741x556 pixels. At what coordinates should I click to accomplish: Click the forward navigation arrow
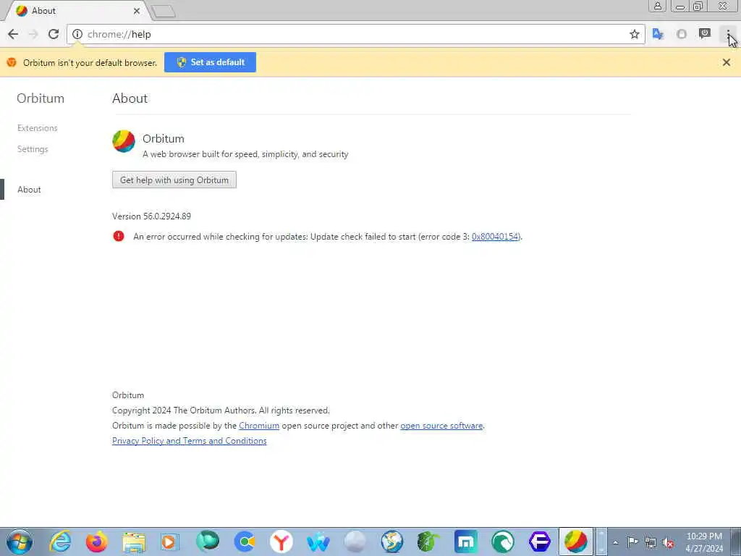pyautogui.click(x=33, y=34)
